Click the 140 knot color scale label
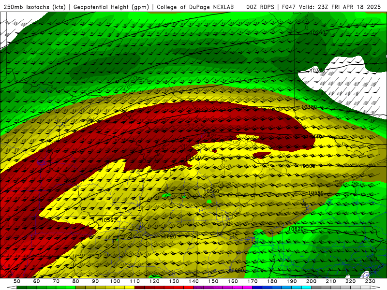The height and width of the screenshot is (290, 387). [193, 281]
